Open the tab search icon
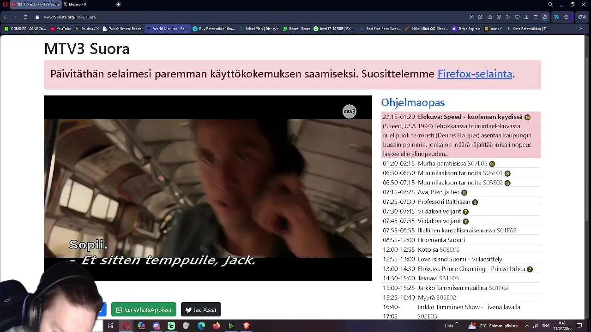 [550, 4]
